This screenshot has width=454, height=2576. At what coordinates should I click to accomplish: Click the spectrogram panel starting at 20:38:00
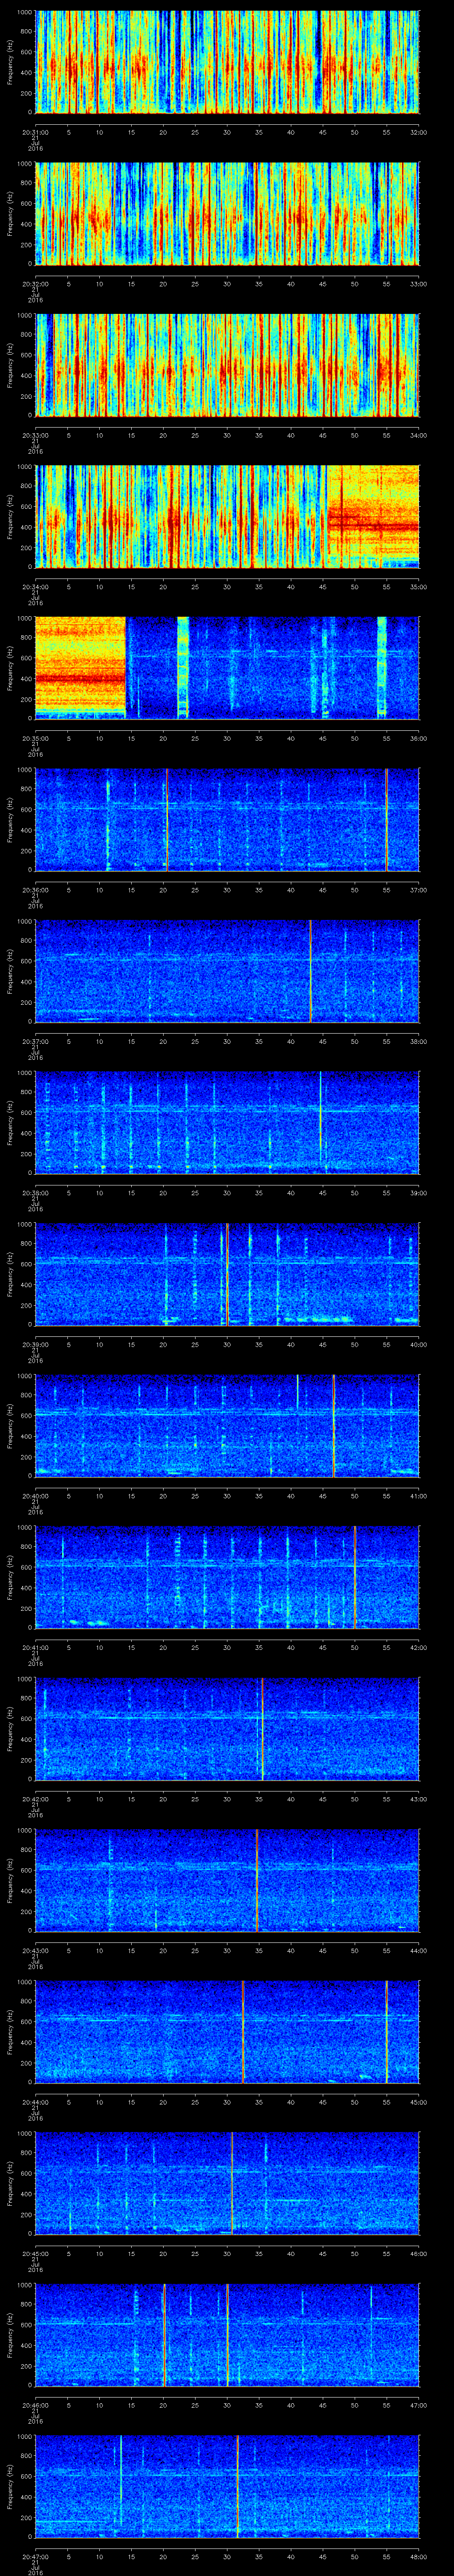point(227,1123)
